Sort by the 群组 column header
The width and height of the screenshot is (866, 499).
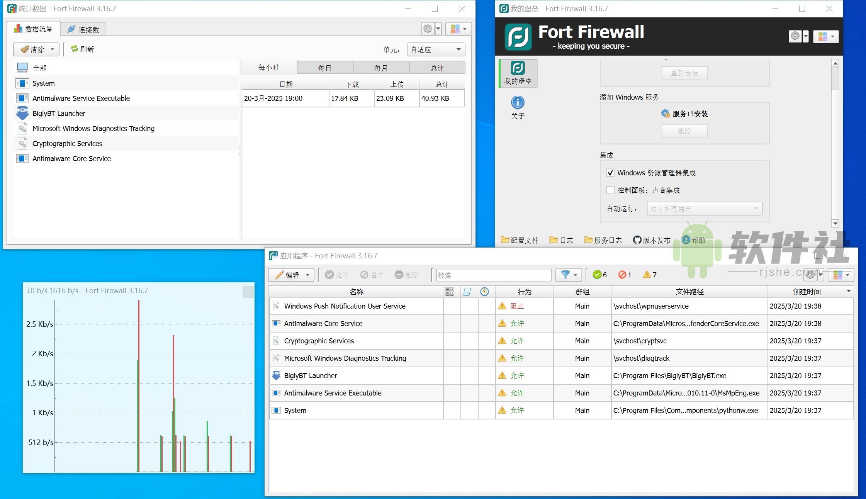click(x=582, y=292)
